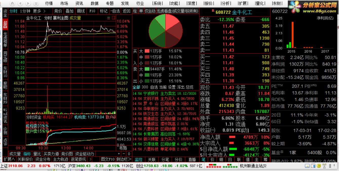Collapse the 侧边栏> sidebar
The height and width of the screenshot is (171, 339).
[124, 159]
